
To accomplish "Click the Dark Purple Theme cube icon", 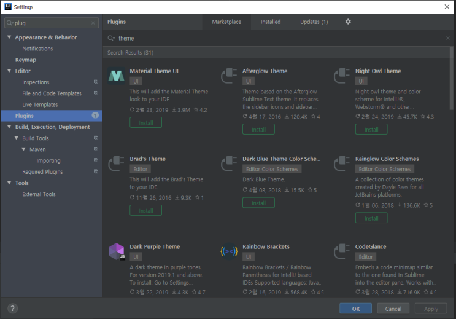I will (x=117, y=251).
